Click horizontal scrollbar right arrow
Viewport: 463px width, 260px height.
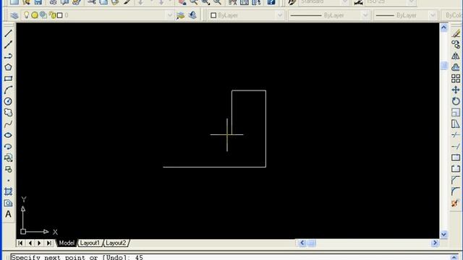click(x=435, y=243)
